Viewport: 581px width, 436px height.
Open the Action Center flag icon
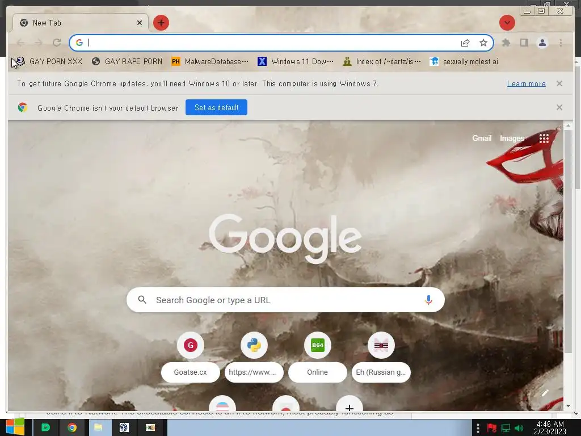pyautogui.click(x=492, y=428)
